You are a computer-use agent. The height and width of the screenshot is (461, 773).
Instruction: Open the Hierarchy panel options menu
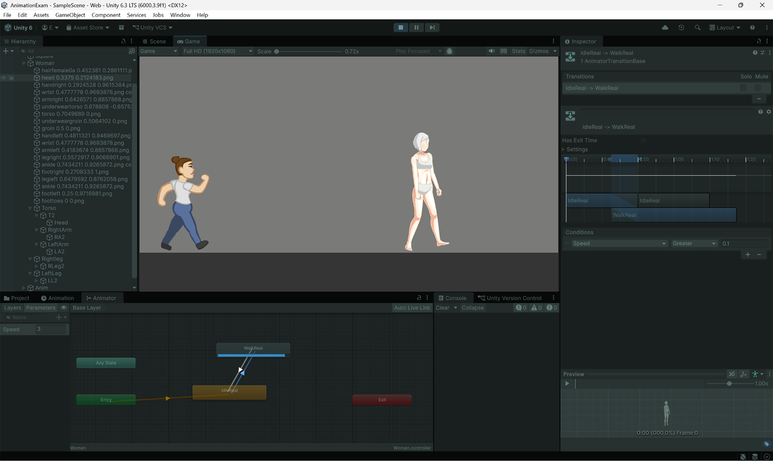[x=131, y=41]
